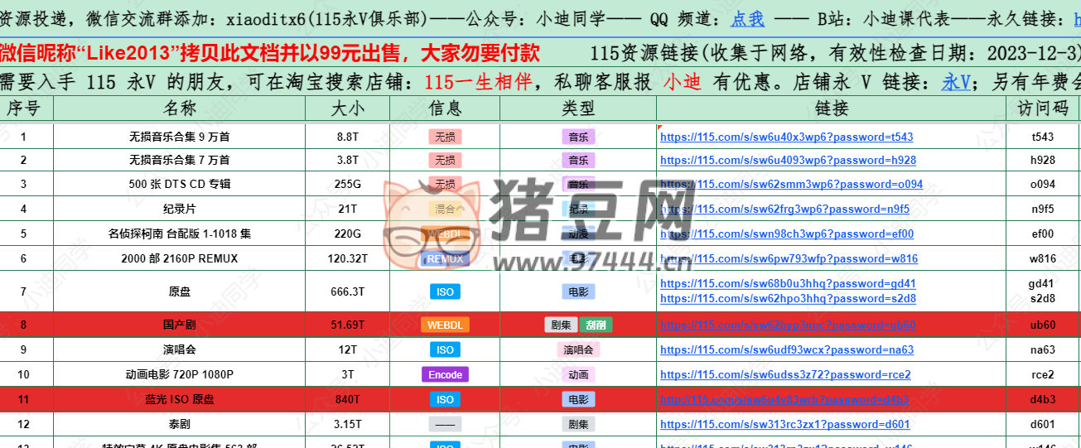Select the name cell 无损音乐合集 7 万首
1081x448 pixels.
point(180,161)
